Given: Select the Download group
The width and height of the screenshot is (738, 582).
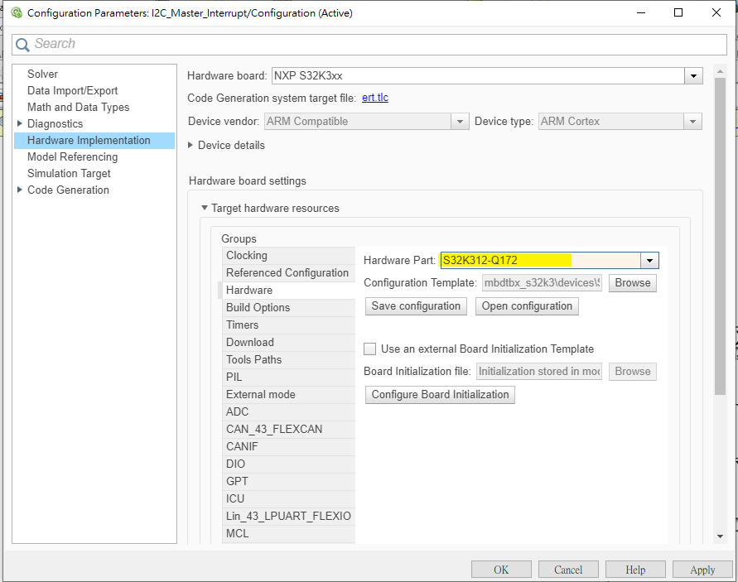Looking at the screenshot, I should point(288,343).
